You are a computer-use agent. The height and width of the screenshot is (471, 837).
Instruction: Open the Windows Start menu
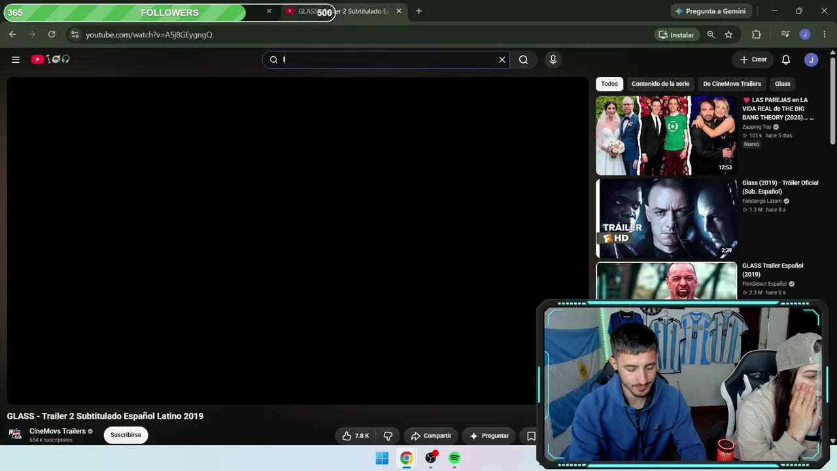click(x=383, y=459)
